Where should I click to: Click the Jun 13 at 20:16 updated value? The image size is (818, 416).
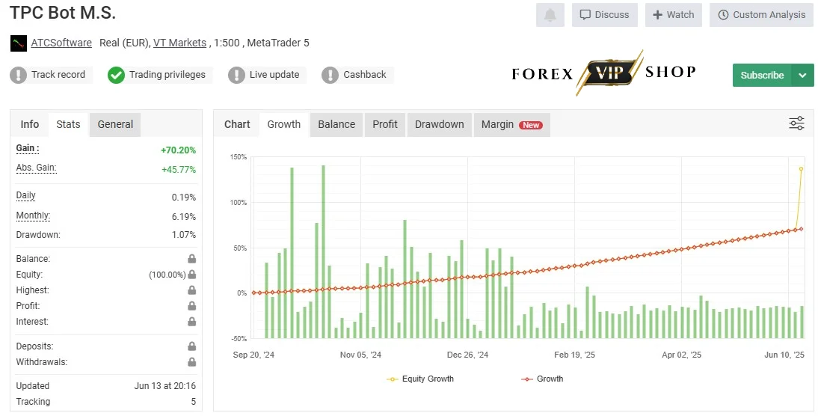pyautogui.click(x=164, y=386)
